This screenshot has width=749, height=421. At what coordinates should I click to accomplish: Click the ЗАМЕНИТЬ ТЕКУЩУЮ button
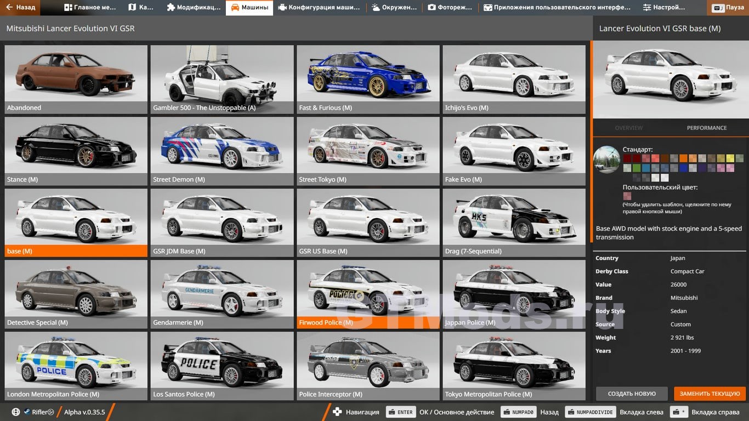pos(710,394)
